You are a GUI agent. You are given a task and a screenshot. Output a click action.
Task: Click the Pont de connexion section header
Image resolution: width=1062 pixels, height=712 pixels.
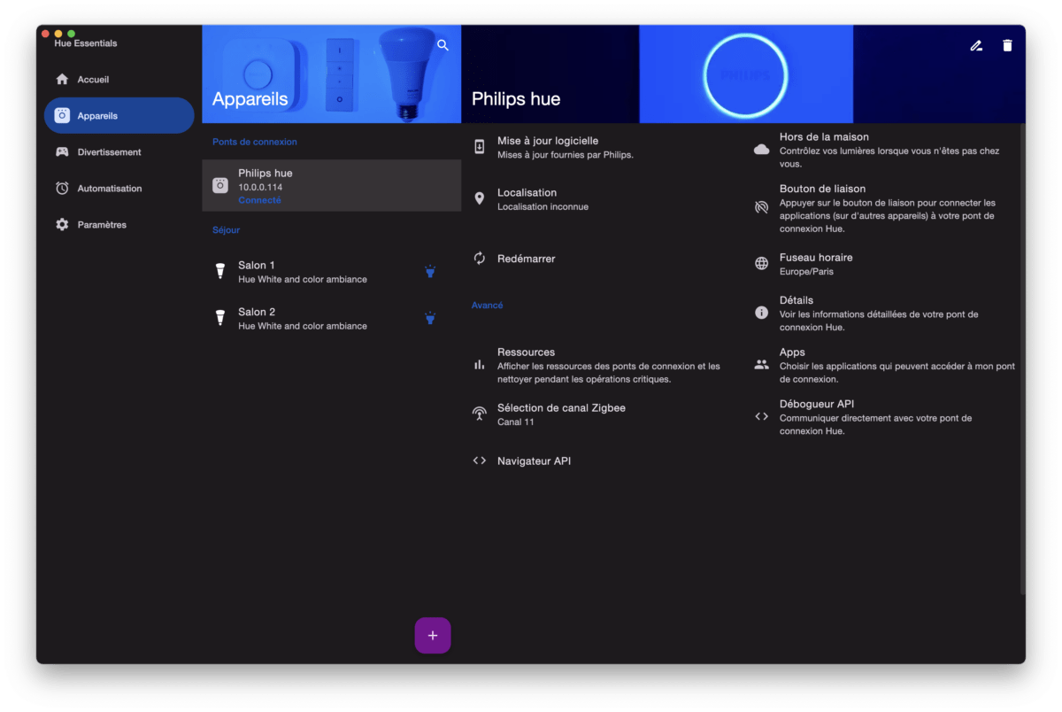coord(255,142)
